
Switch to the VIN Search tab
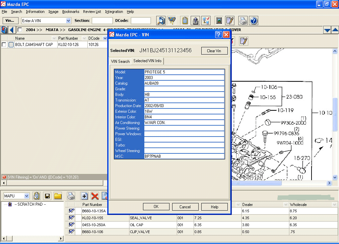[x=120, y=61]
